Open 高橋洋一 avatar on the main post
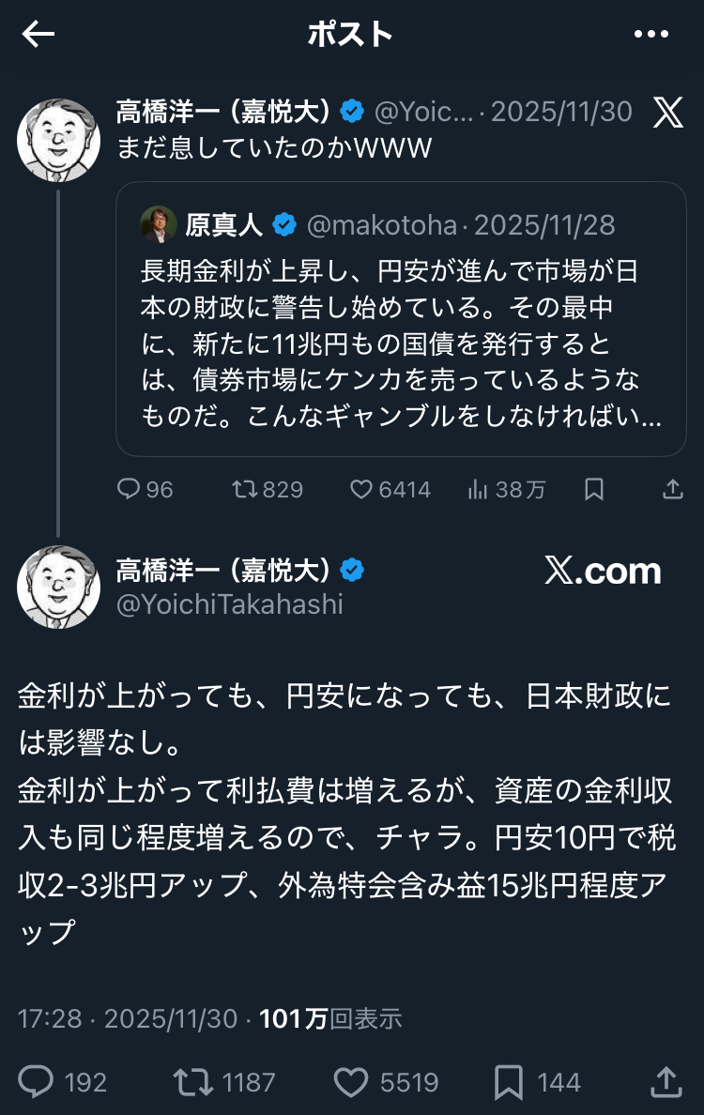704x1115 pixels. (x=59, y=587)
